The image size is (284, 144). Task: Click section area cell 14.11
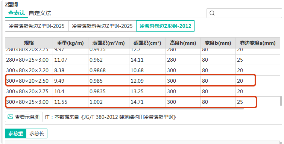(147, 60)
